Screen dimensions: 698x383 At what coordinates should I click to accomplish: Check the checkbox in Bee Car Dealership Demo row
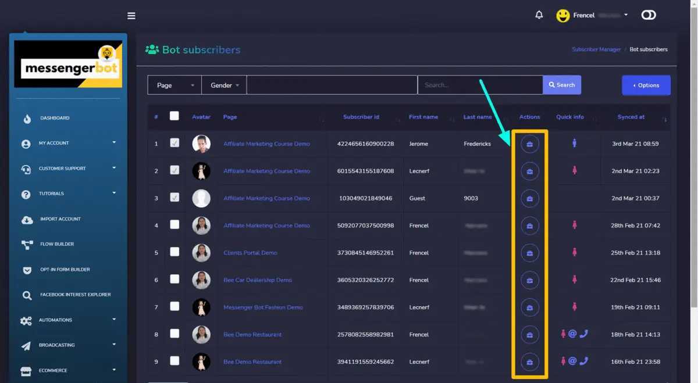[174, 279]
